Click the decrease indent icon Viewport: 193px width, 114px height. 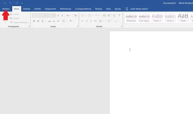click(104, 15)
